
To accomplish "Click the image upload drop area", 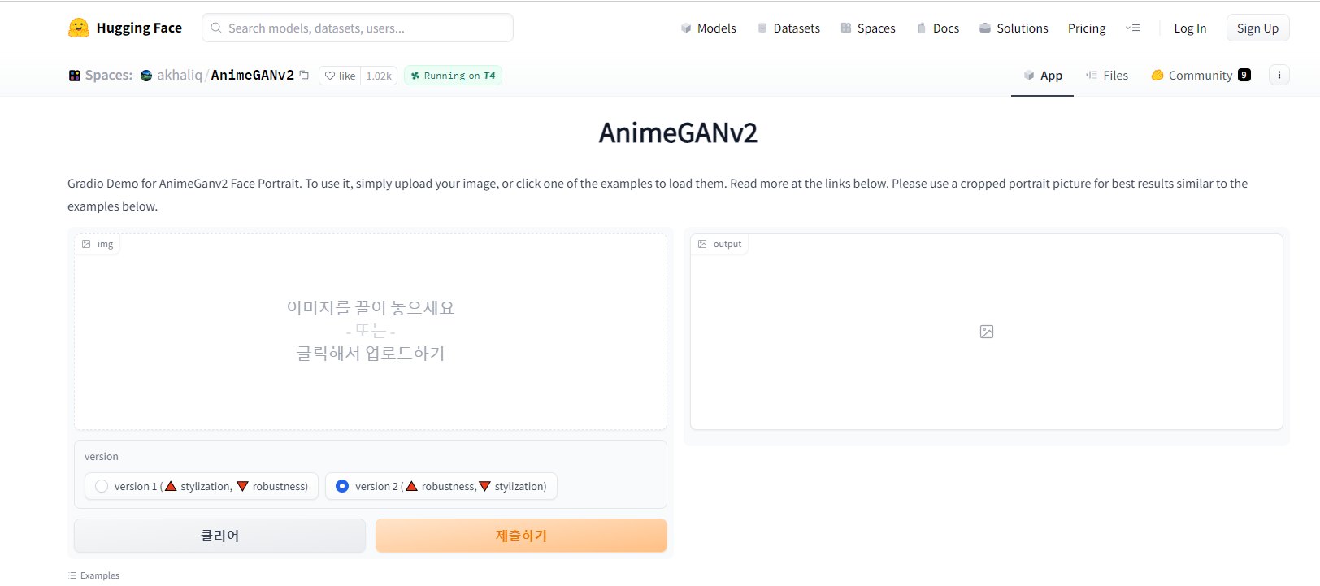I will click(x=371, y=332).
